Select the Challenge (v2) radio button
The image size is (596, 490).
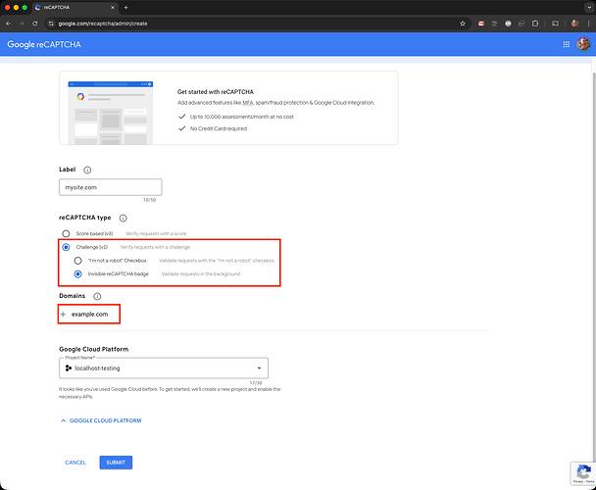point(66,247)
